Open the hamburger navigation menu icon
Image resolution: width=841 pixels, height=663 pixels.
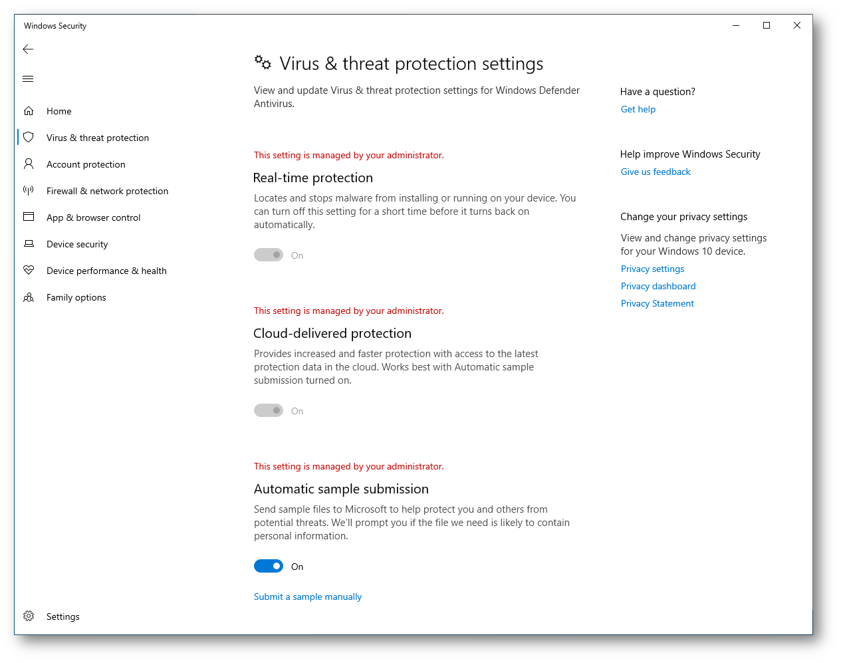point(28,78)
